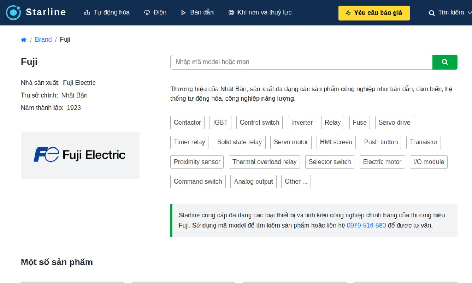Select the Command switch tag
This screenshot has width=472, height=283.
[198, 182]
